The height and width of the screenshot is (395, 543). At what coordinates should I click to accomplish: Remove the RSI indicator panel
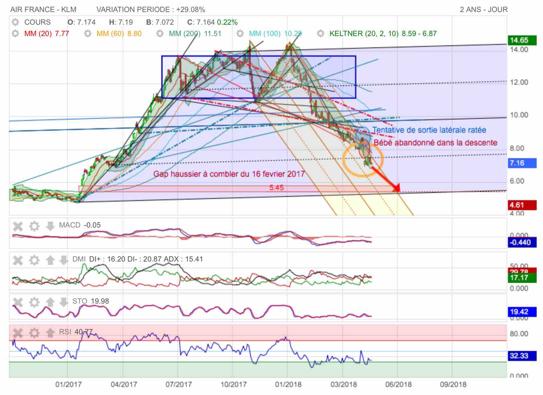(x=18, y=333)
